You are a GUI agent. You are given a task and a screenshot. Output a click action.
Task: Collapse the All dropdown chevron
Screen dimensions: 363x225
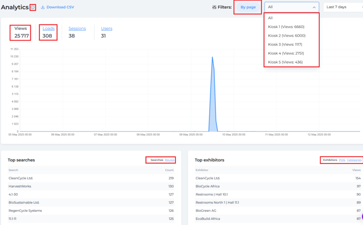click(314, 7)
